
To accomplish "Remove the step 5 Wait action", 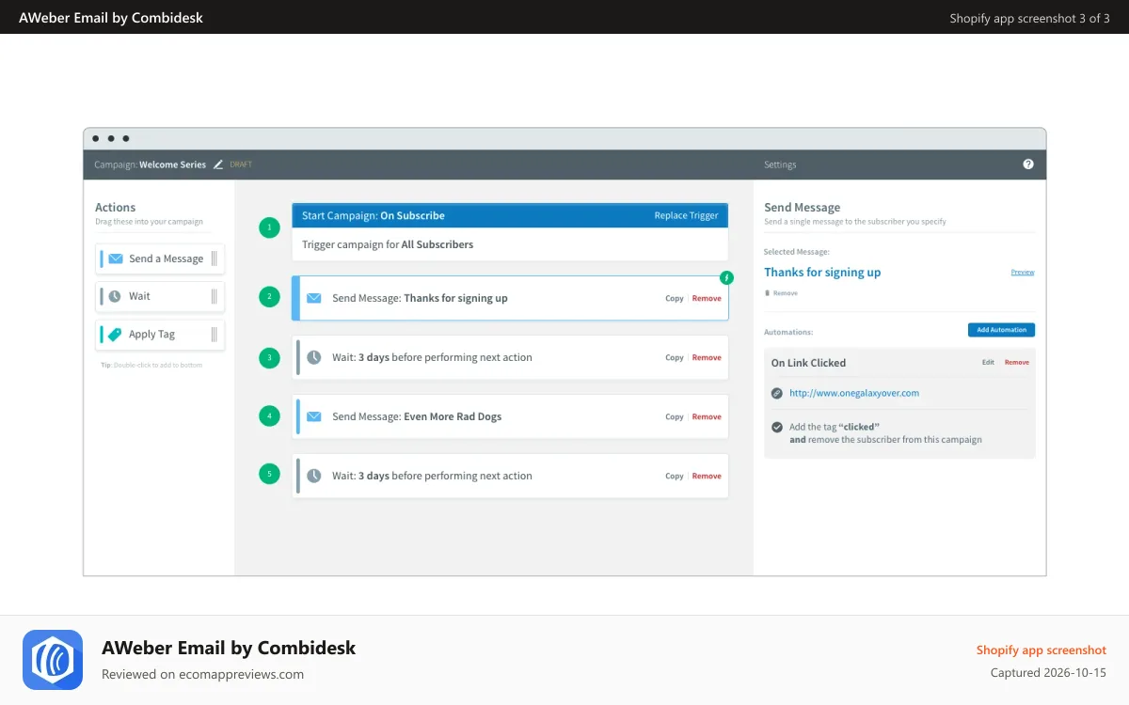I will click(x=707, y=476).
